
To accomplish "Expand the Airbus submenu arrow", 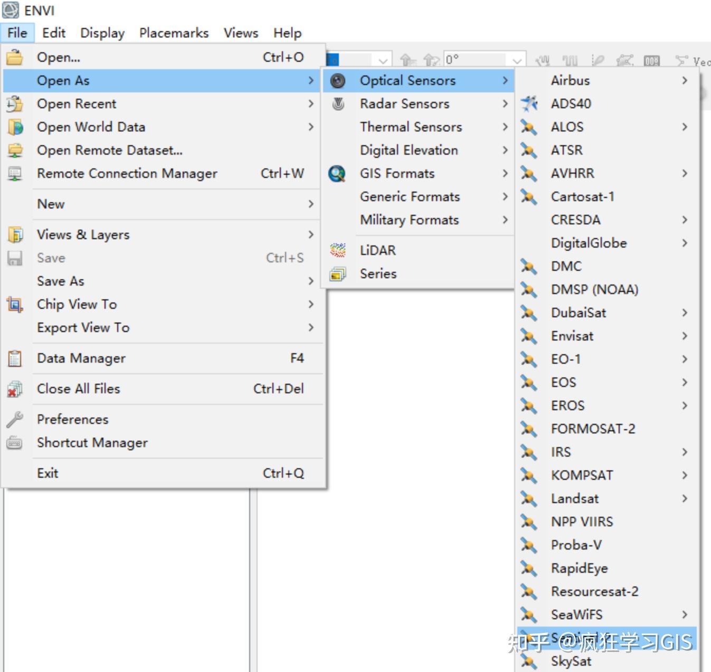I will [x=685, y=80].
